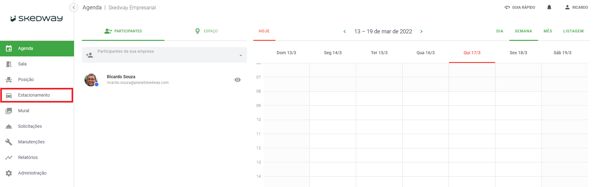Screen dimensions: 594x187
Task: Select the Estacionamento car icon
Action: pos(9,95)
